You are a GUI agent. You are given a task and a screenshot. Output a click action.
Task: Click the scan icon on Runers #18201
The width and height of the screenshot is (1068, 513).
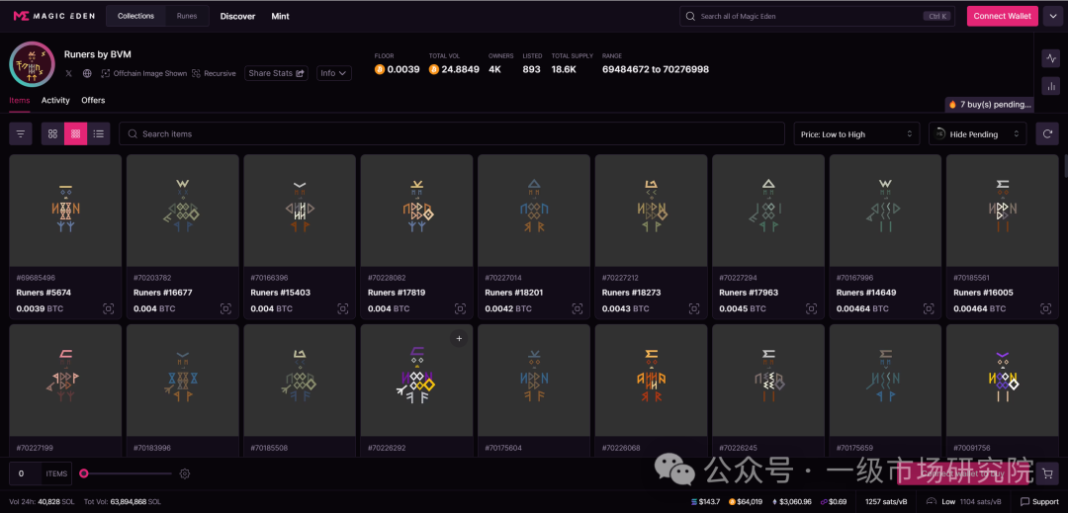[x=577, y=309]
